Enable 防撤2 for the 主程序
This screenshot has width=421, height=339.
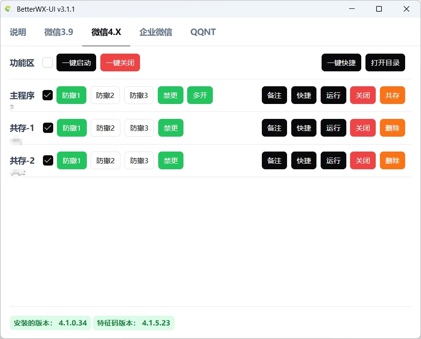[105, 95]
